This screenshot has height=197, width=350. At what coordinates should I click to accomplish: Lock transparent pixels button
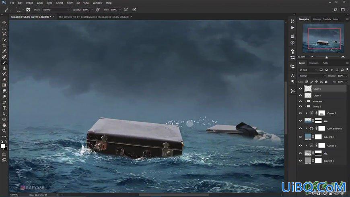(307, 82)
